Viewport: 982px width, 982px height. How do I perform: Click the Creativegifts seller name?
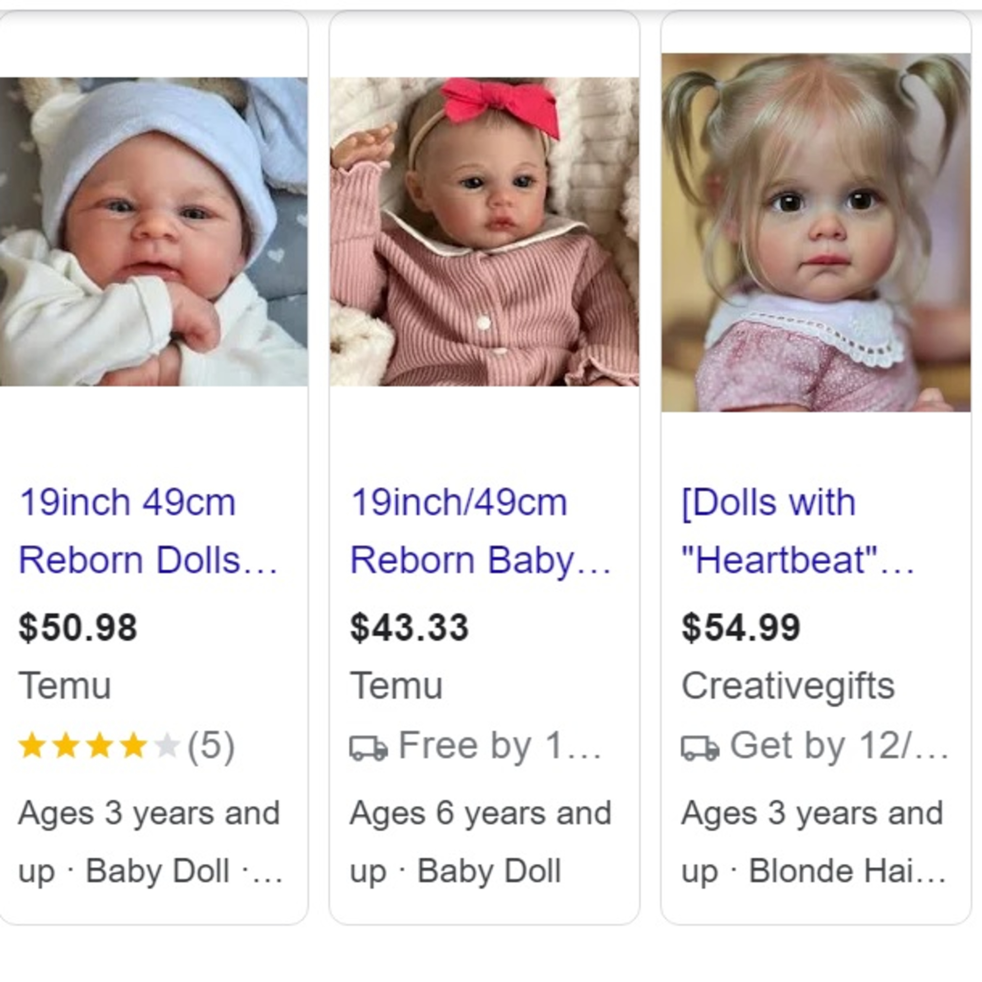click(787, 686)
